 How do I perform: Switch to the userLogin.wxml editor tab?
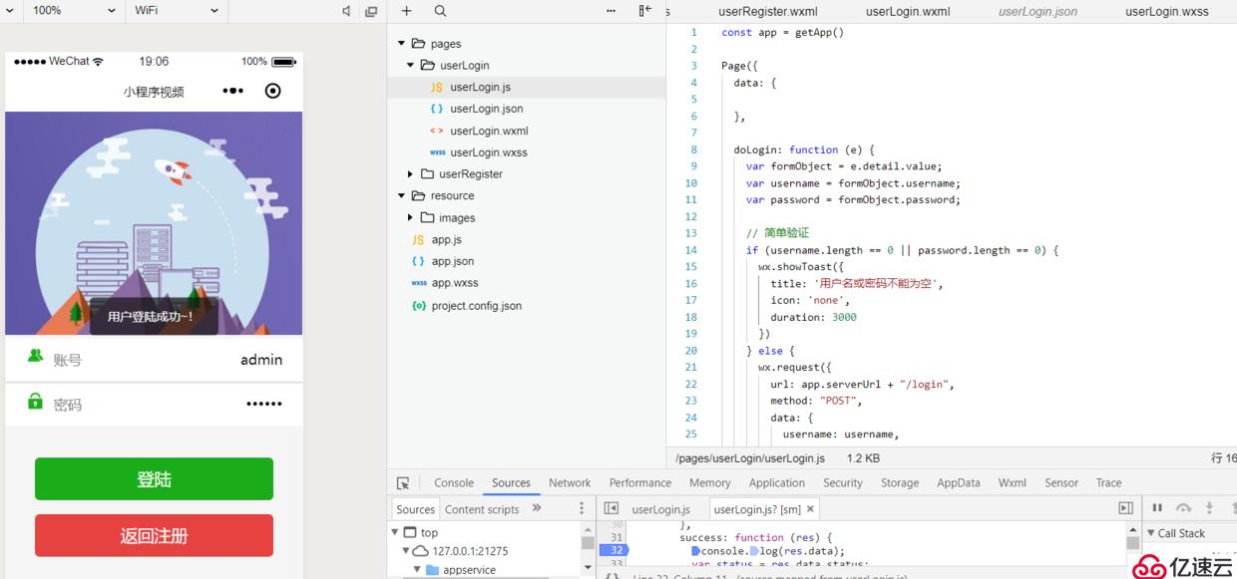pyautogui.click(x=908, y=12)
